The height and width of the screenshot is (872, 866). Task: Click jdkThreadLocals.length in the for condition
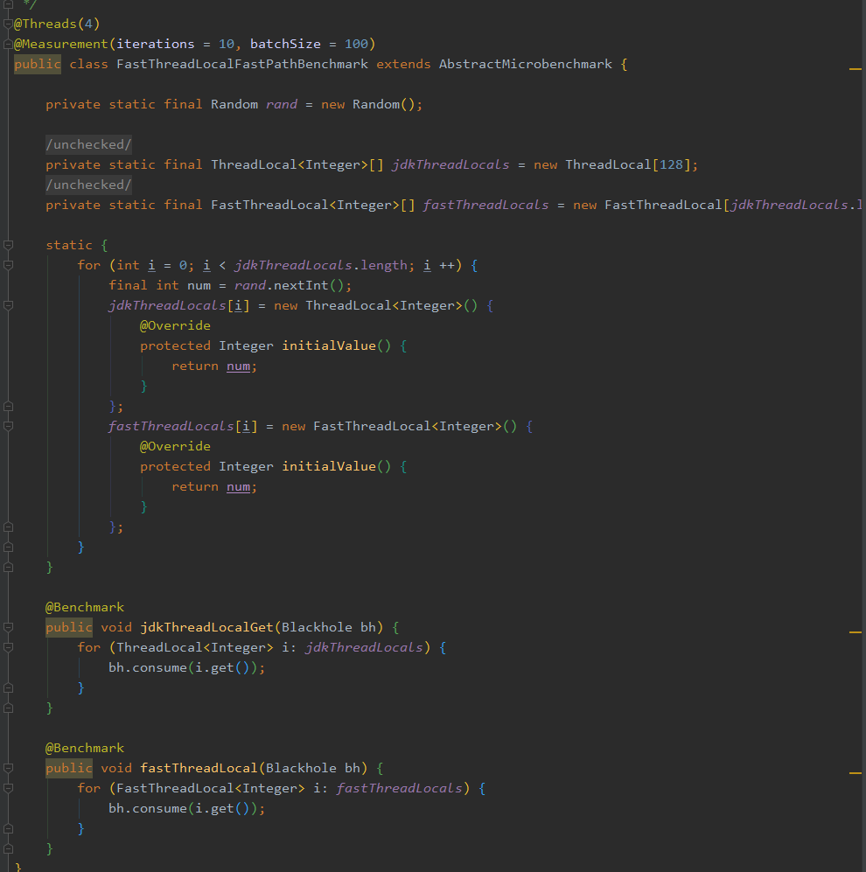pos(321,265)
